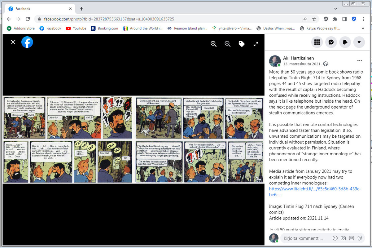Attach a photo to the comment
This screenshot has width=372, height=248.
tap(343, 238)
